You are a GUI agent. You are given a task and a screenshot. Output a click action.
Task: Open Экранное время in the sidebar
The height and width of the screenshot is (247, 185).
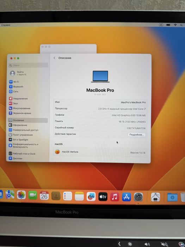(20, 113)
